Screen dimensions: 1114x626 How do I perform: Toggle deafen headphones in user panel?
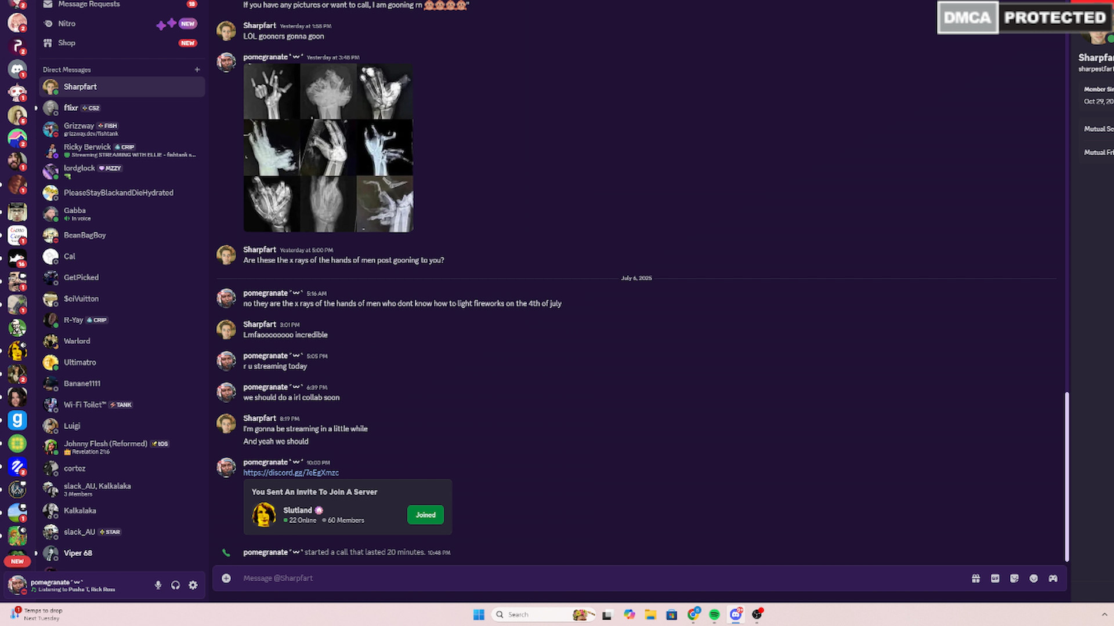tap(175, 585)
